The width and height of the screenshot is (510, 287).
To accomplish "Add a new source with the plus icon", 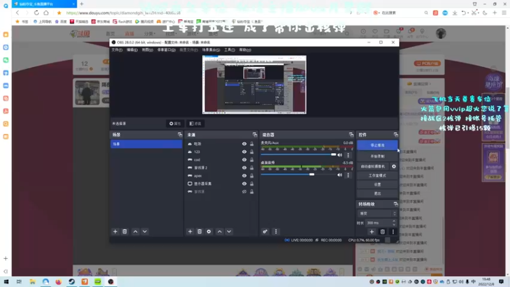I will (x=190, y=232).
